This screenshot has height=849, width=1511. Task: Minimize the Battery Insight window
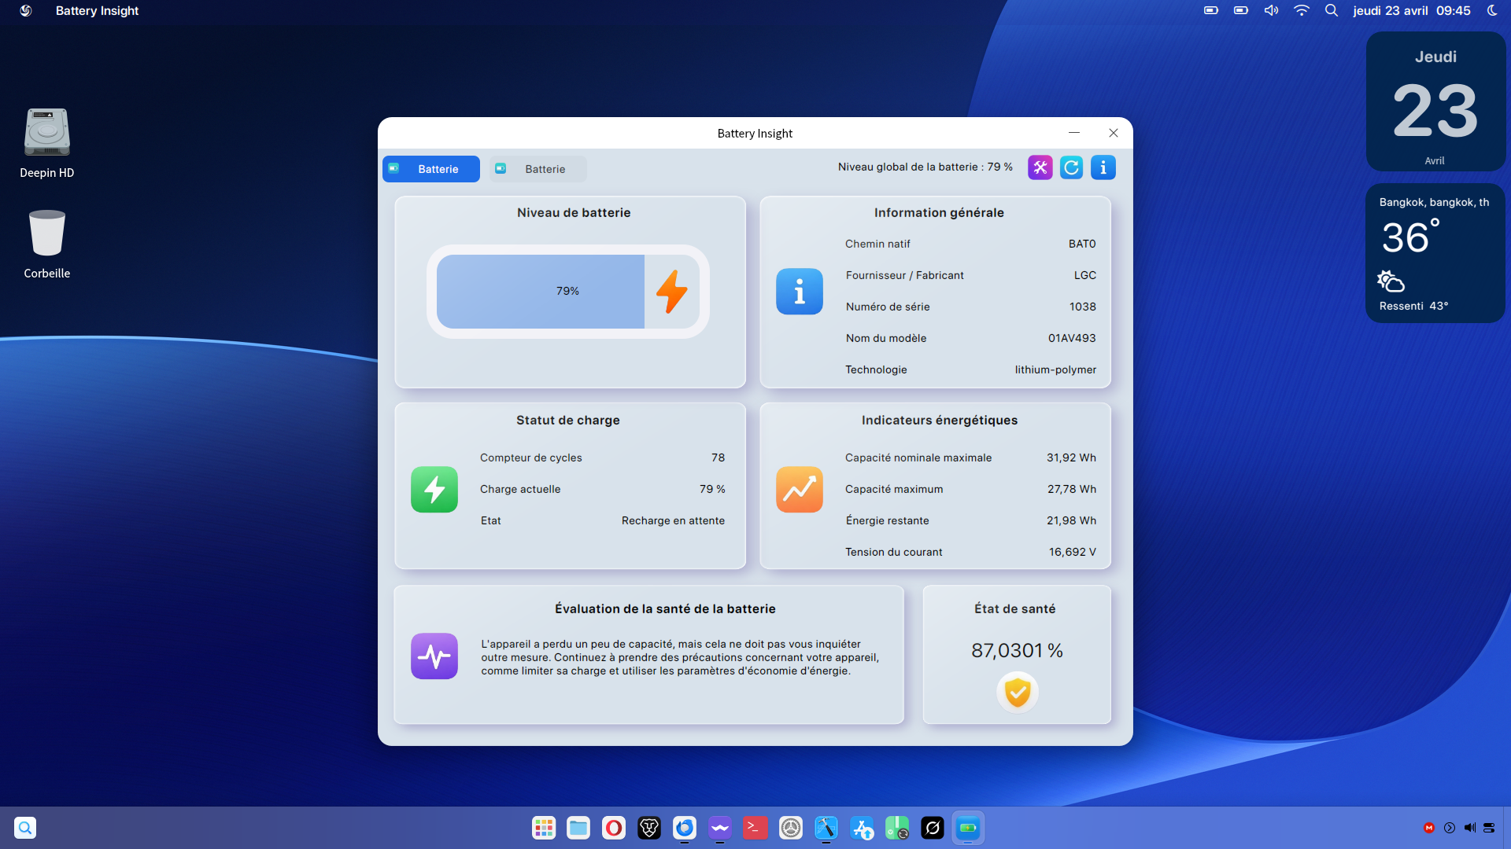coord(1074,133)
